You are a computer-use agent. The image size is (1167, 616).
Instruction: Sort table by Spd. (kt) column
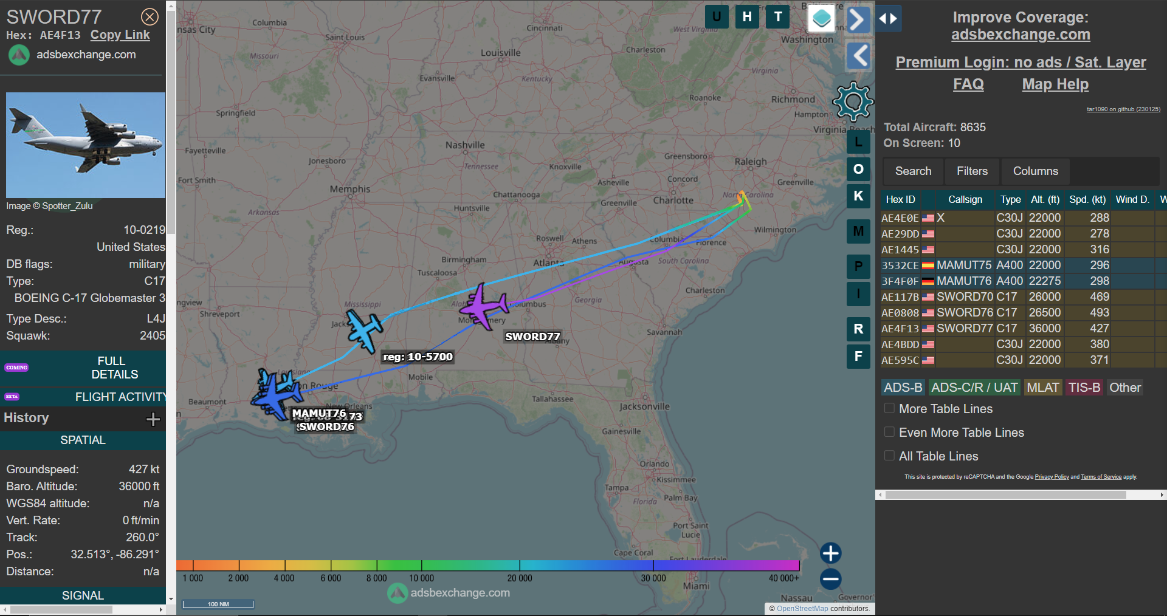coord(1087,199)
